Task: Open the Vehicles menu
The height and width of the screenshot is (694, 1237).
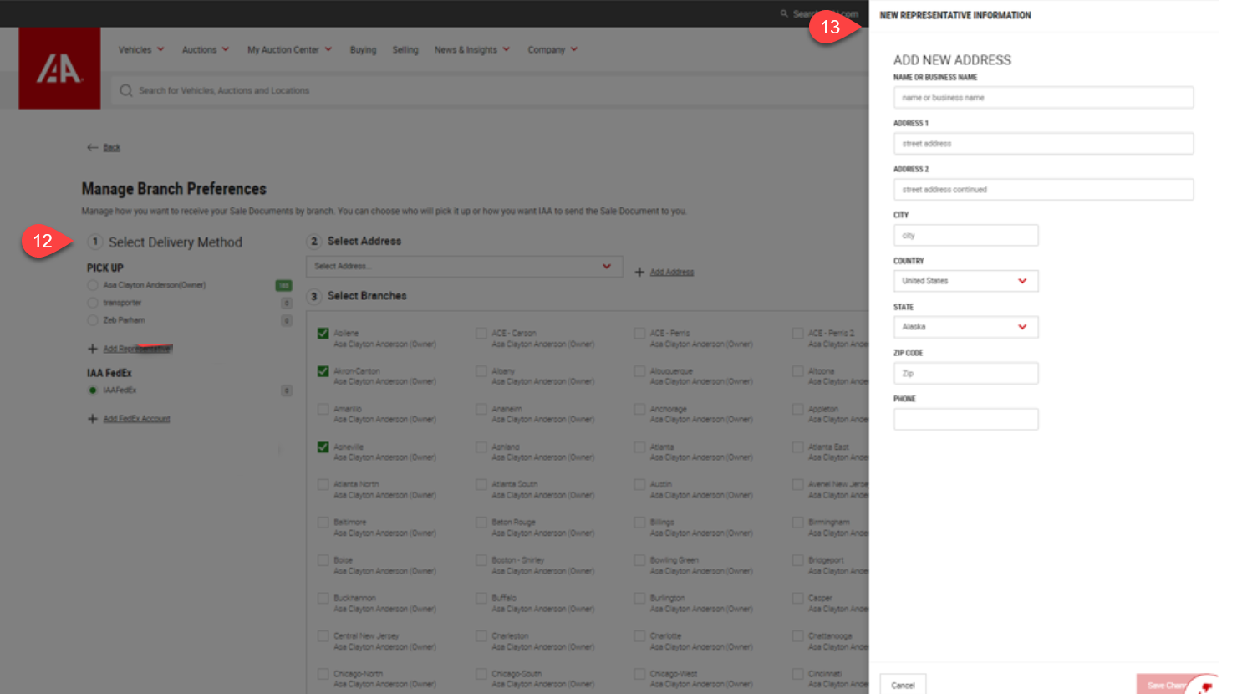Action: click(140, 50)
